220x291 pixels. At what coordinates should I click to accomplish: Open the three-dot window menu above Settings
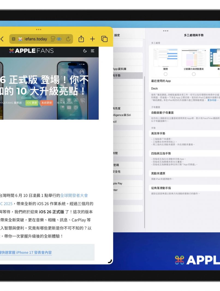[x=165, y=31]
